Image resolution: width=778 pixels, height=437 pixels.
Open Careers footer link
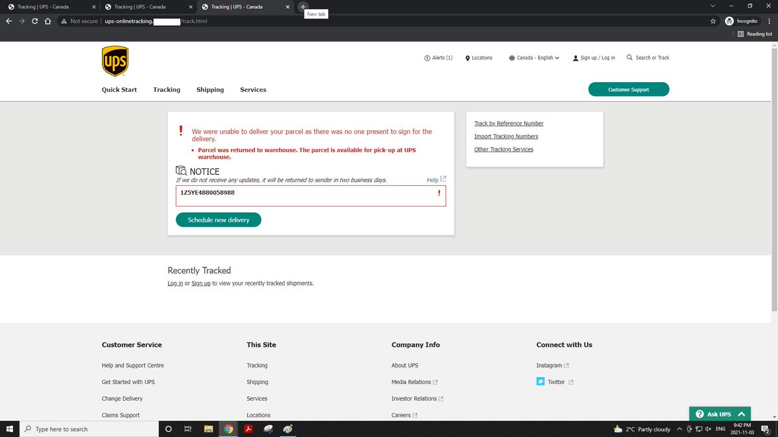pos(405,415)
